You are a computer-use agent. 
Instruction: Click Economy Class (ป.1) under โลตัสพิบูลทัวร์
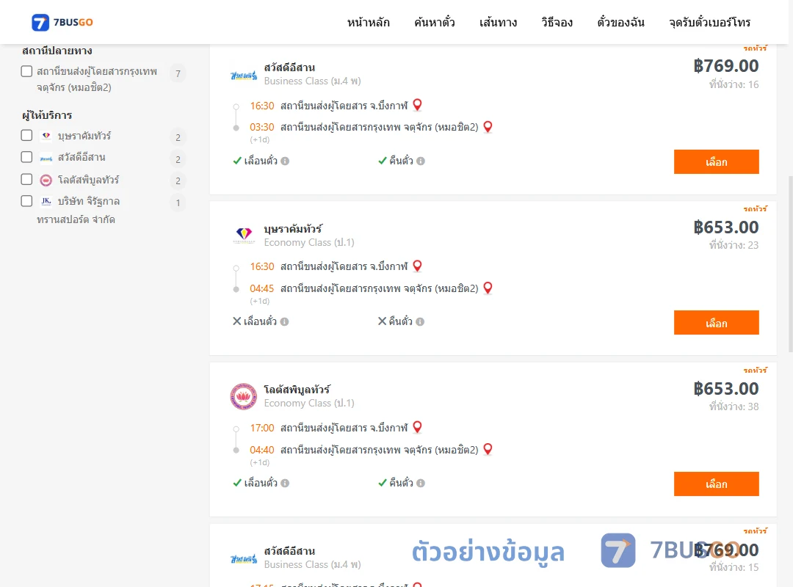point(309,403)
